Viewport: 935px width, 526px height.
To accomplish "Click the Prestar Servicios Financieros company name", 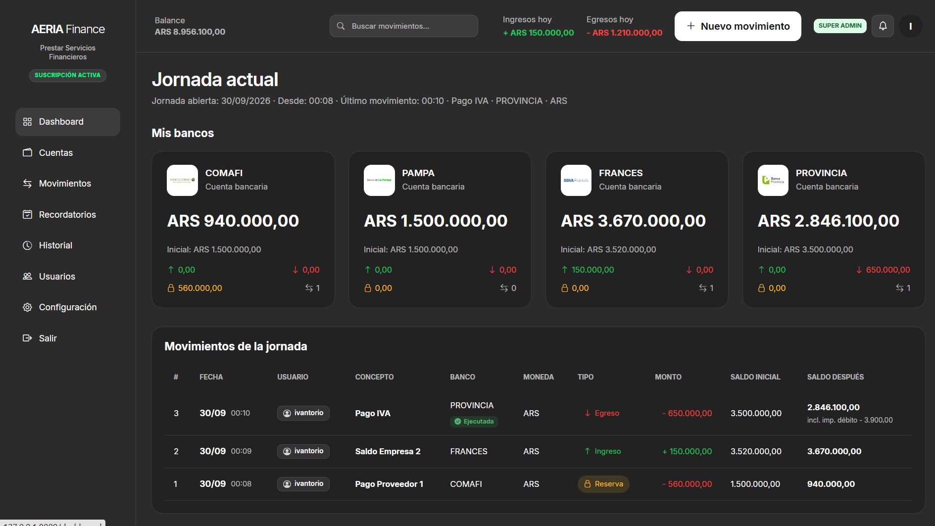I will [68, 52].
